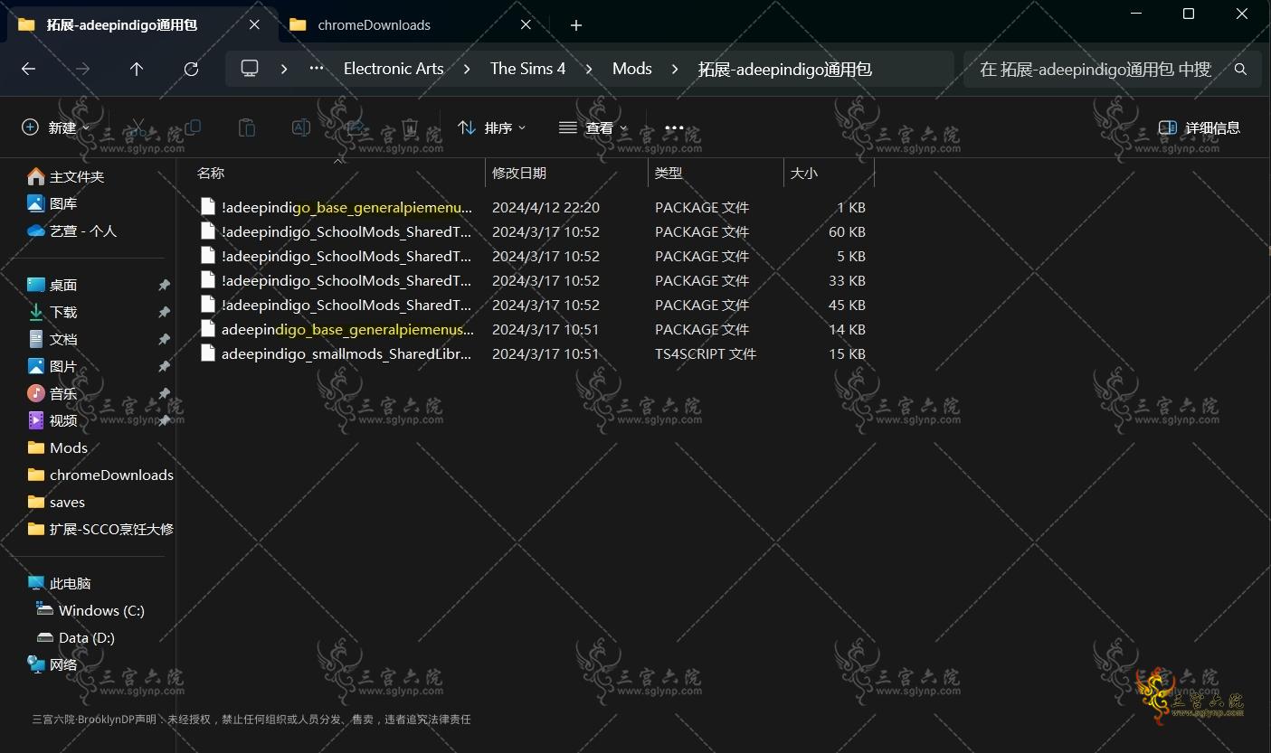
Task: Switch to the chromeDownloads tab
Action: tap(412, 25)
